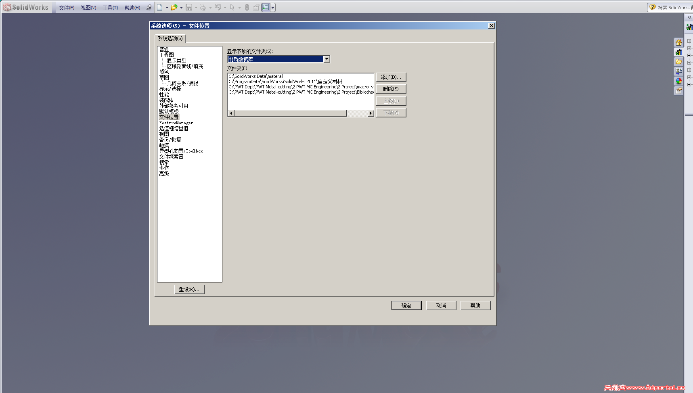
Task: Cancel dialog with 取消 button
Action: click(441, 305)
